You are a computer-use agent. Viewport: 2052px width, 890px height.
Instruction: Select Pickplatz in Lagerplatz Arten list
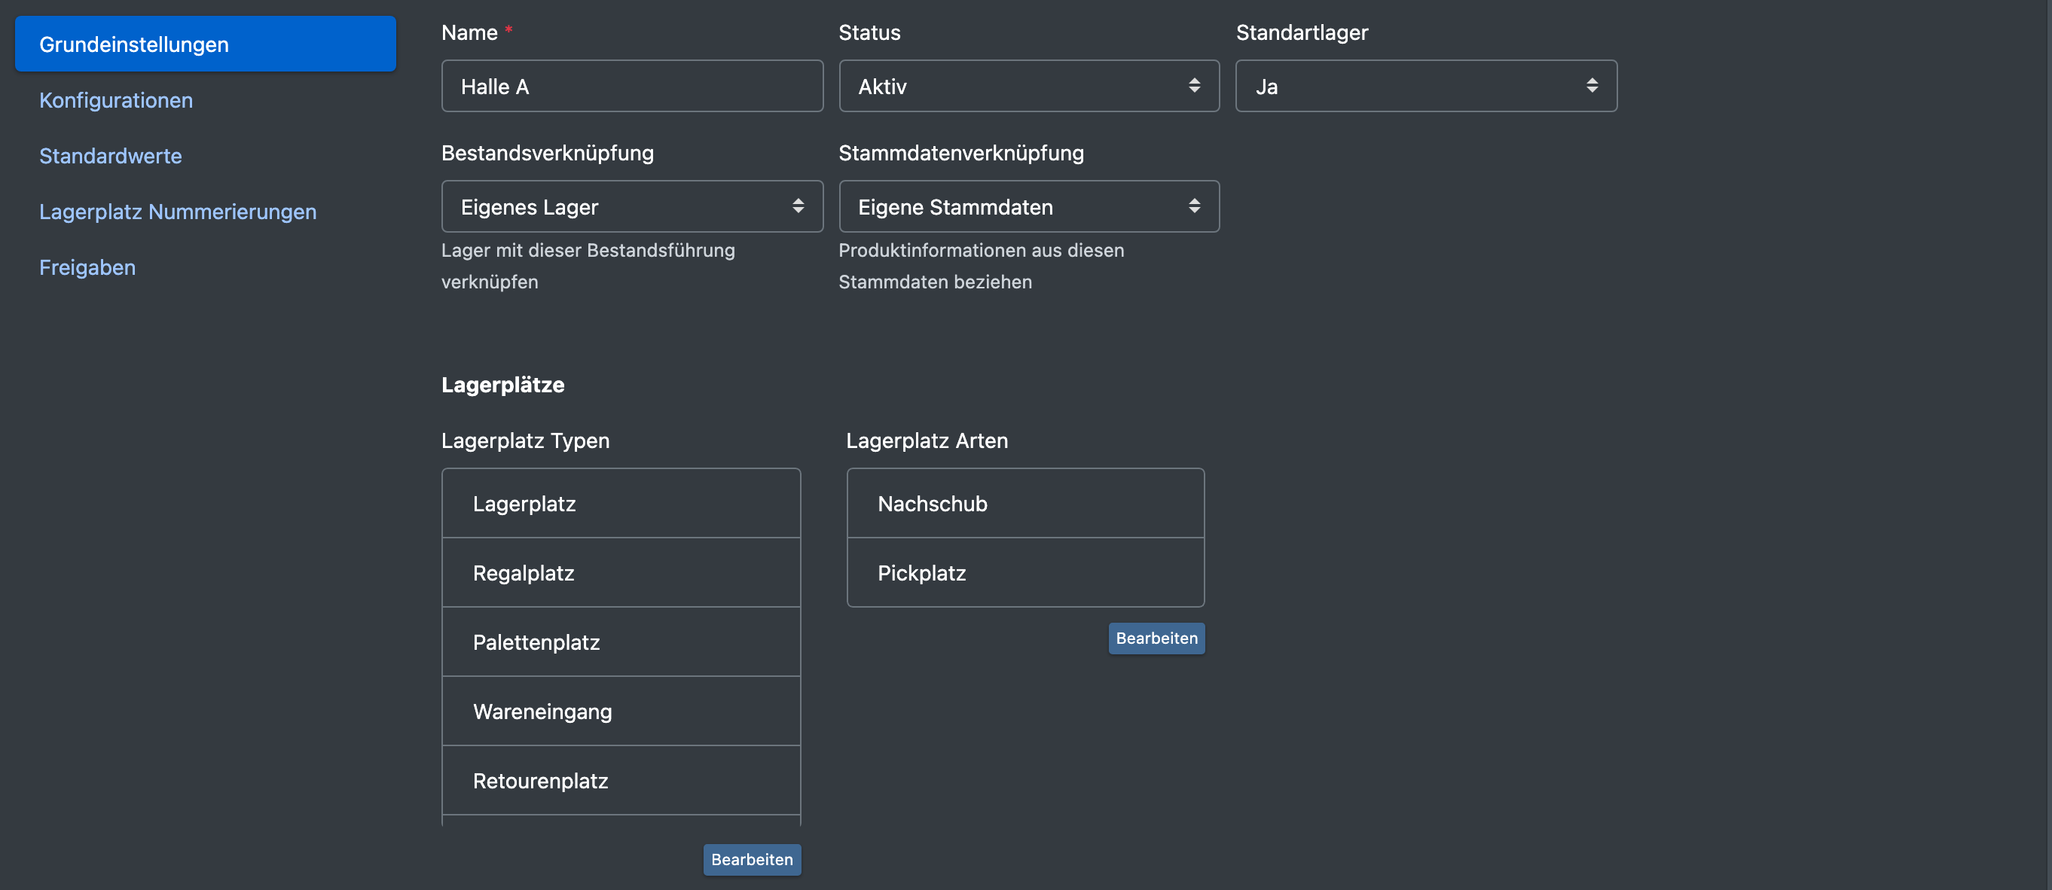pyautogui.click(x=1025, y=572)
